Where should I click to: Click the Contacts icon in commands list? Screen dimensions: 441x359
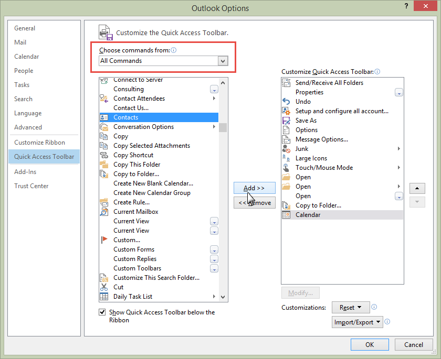click(104, 117)
